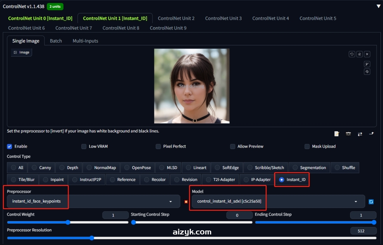Click the Control Weight slider handle
The width and height of the screenshot is (383, 245).
click(x=68, y=222)
